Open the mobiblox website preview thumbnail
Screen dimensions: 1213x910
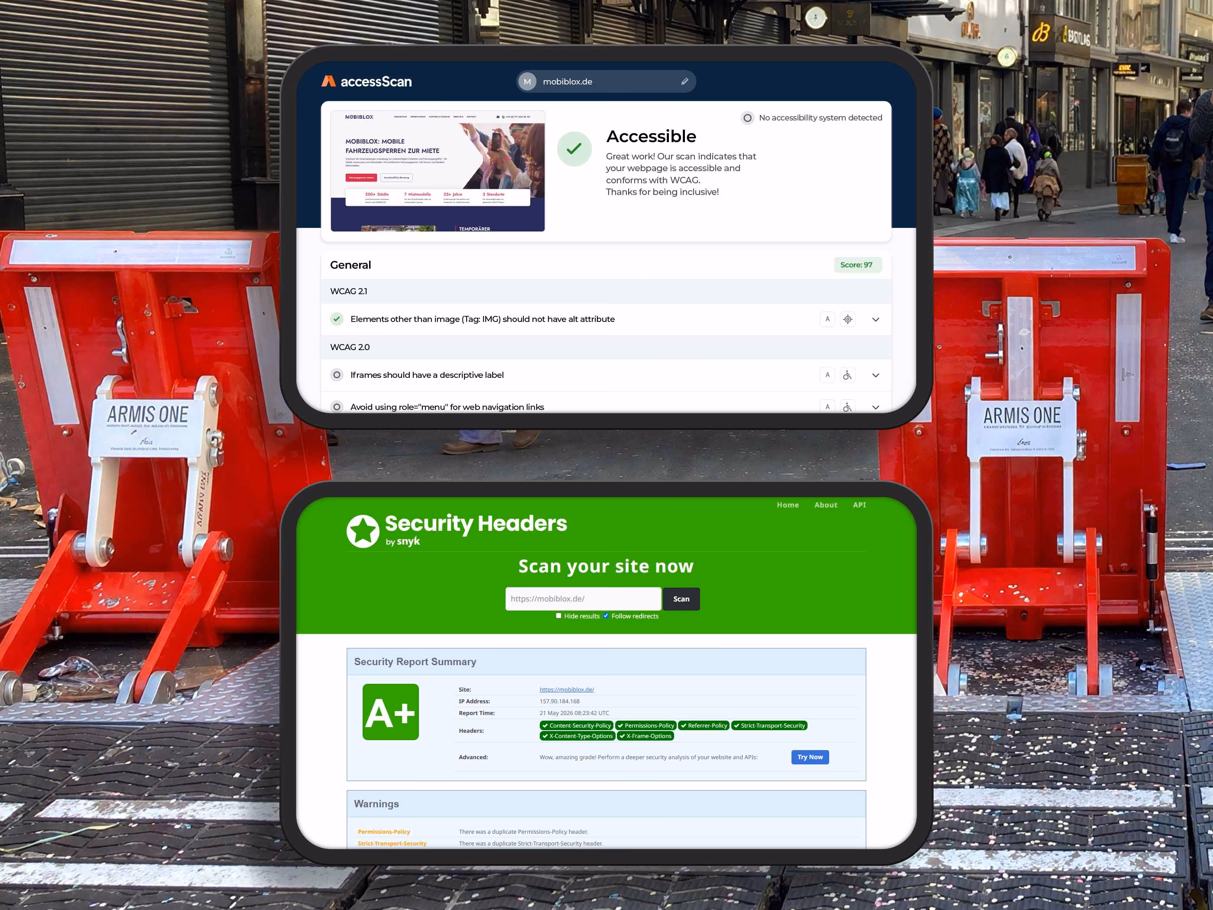tap(438, 171)
